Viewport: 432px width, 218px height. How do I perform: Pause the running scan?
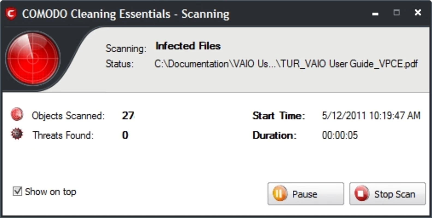coord(306,194)
